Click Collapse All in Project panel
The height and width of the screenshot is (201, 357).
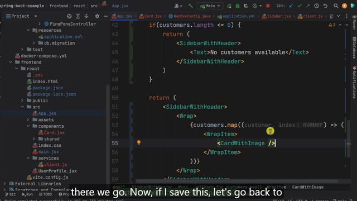(86, 16)
